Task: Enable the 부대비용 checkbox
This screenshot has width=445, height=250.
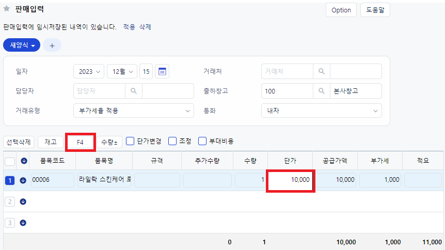Action: coord(202,141)
